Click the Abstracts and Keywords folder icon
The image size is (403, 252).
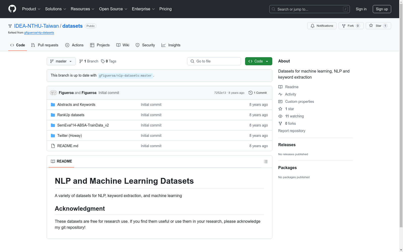tap(53, 105)
